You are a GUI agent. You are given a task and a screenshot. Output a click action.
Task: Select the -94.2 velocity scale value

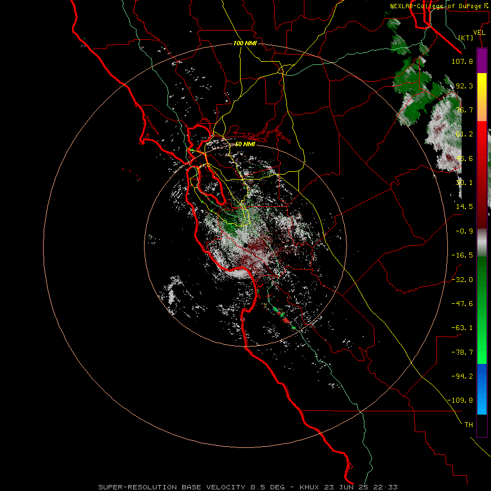(462, 376)
